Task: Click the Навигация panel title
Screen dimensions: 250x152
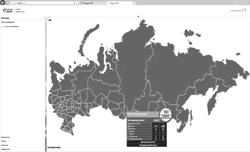Action: (5, 18)
